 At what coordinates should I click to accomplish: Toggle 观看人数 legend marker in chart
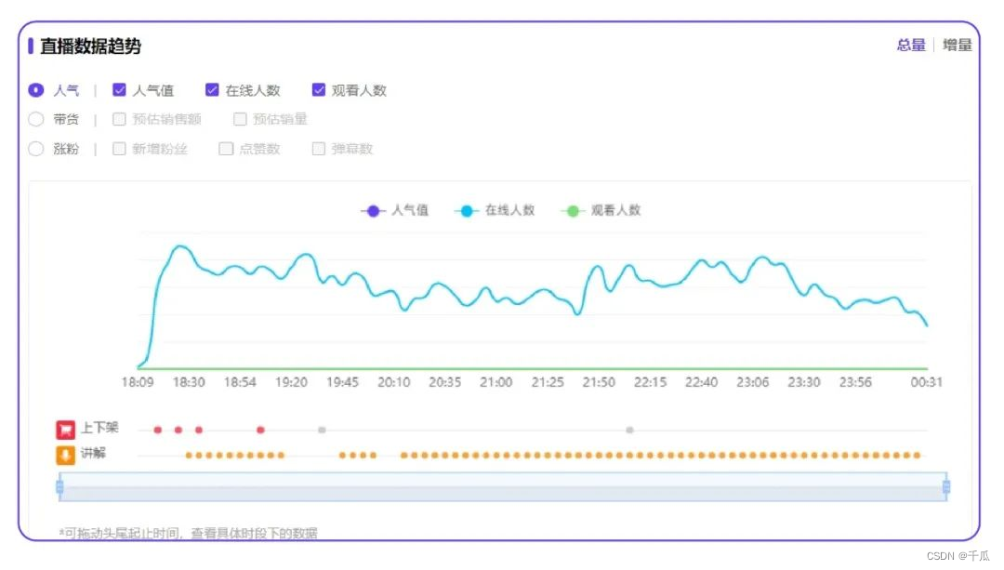click(x=573, y=211)
